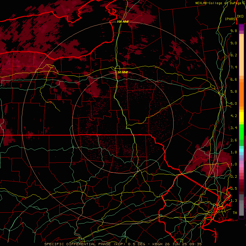246x246 pixels.
Task: Pick the cyan segment of the color bar
Action: coord(241,150)
